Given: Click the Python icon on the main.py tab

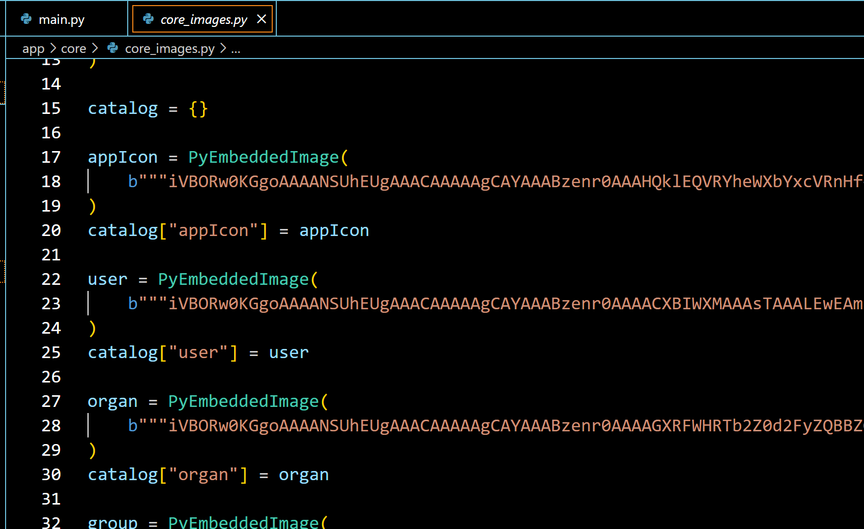Looking at the screenshot, I should pos(26,19).
